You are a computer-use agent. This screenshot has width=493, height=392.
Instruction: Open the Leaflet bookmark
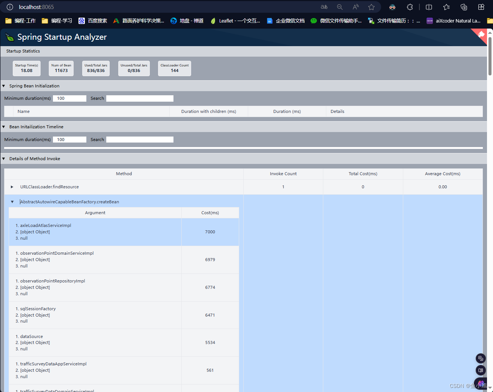point(235,21)
